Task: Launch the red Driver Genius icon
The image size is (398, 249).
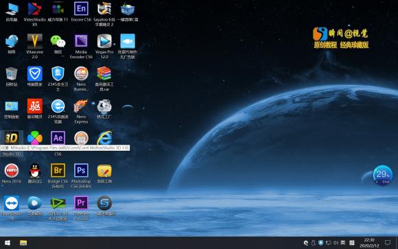Action: [34, 106]
